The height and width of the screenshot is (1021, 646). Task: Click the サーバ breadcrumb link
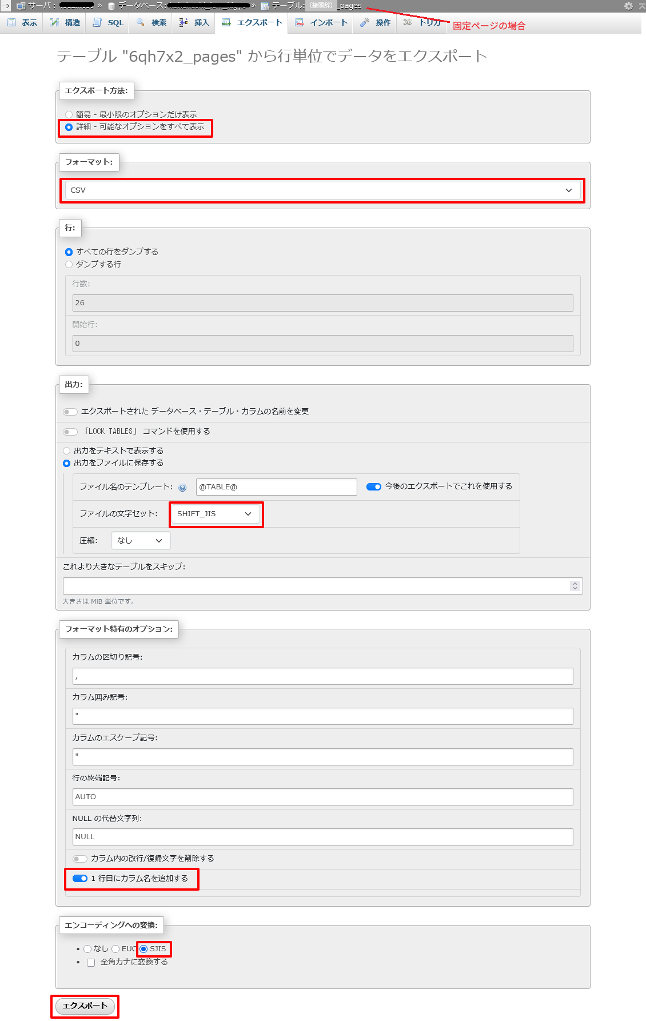tap(61, 6)
